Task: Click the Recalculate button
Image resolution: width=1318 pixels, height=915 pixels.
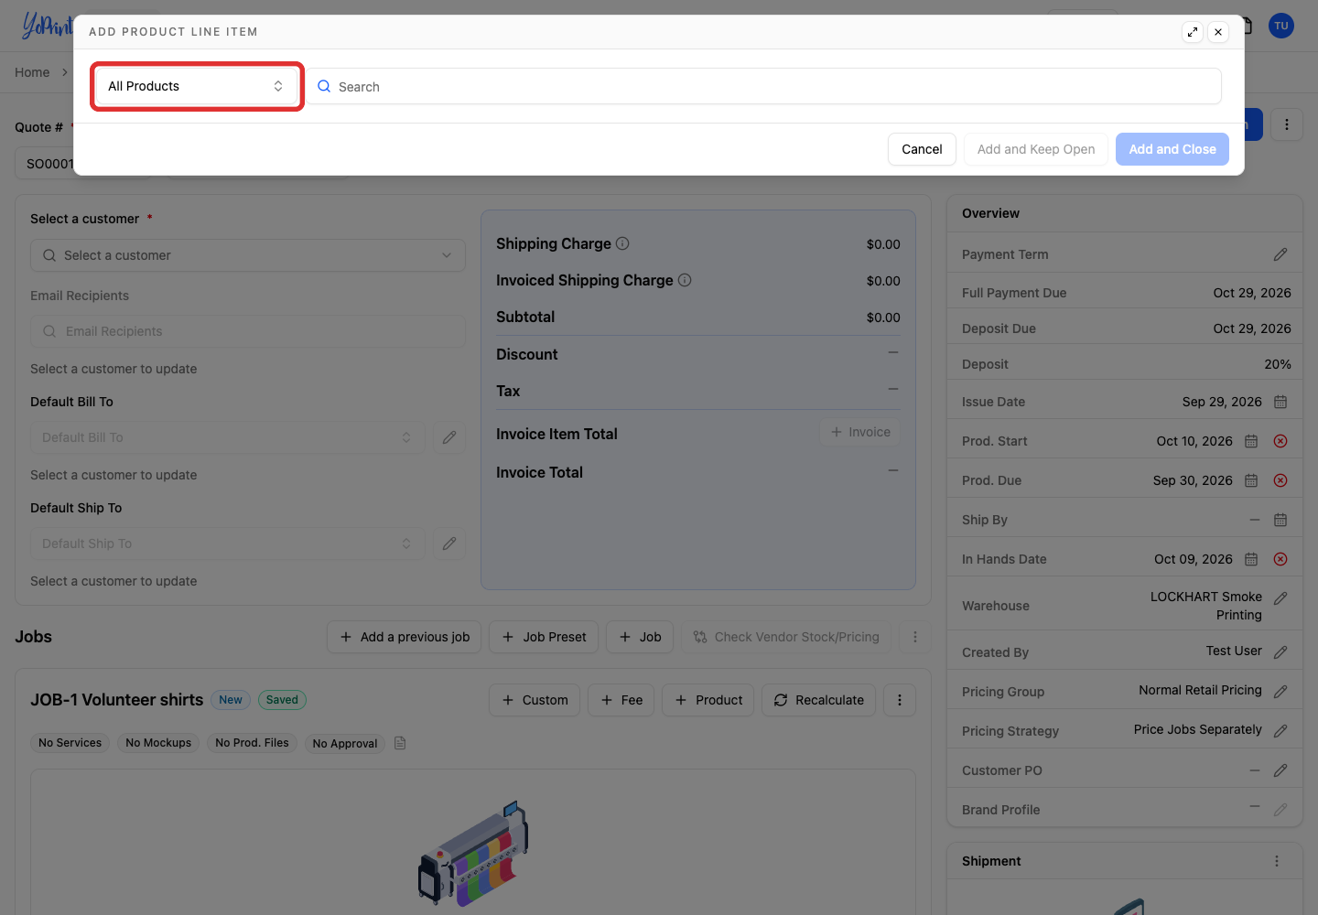Action: pyautogui.click(x=819, y=700)
